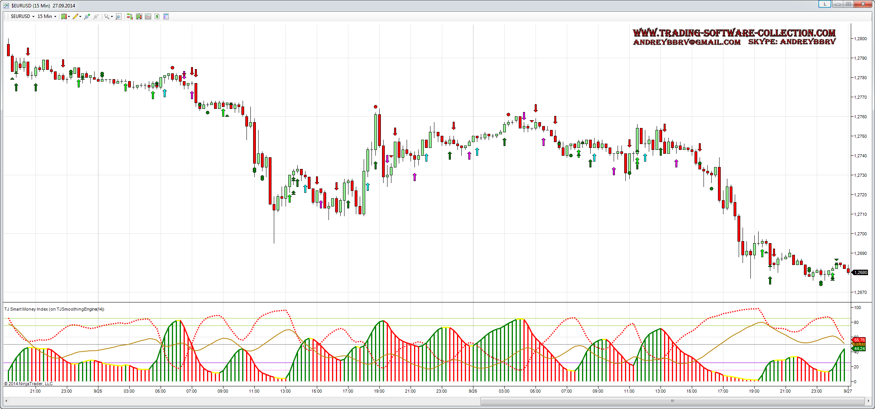875x409 pixels.
Task: Open the chart Properties icon
Action: (x=166, y=16)
